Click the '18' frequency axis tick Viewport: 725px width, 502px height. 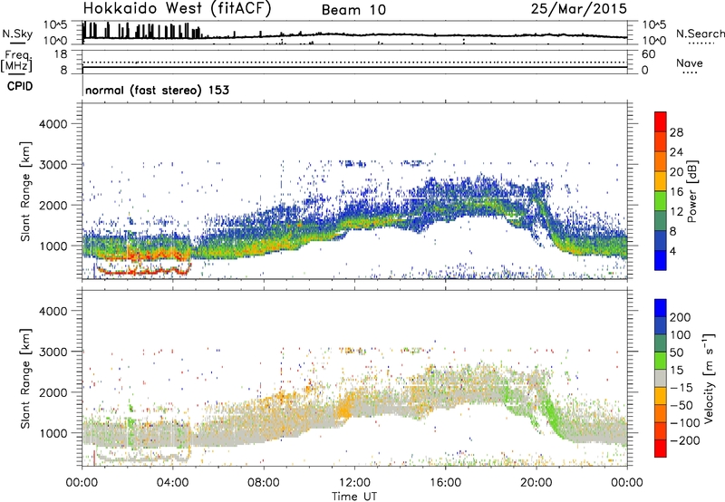click(61, 54)
